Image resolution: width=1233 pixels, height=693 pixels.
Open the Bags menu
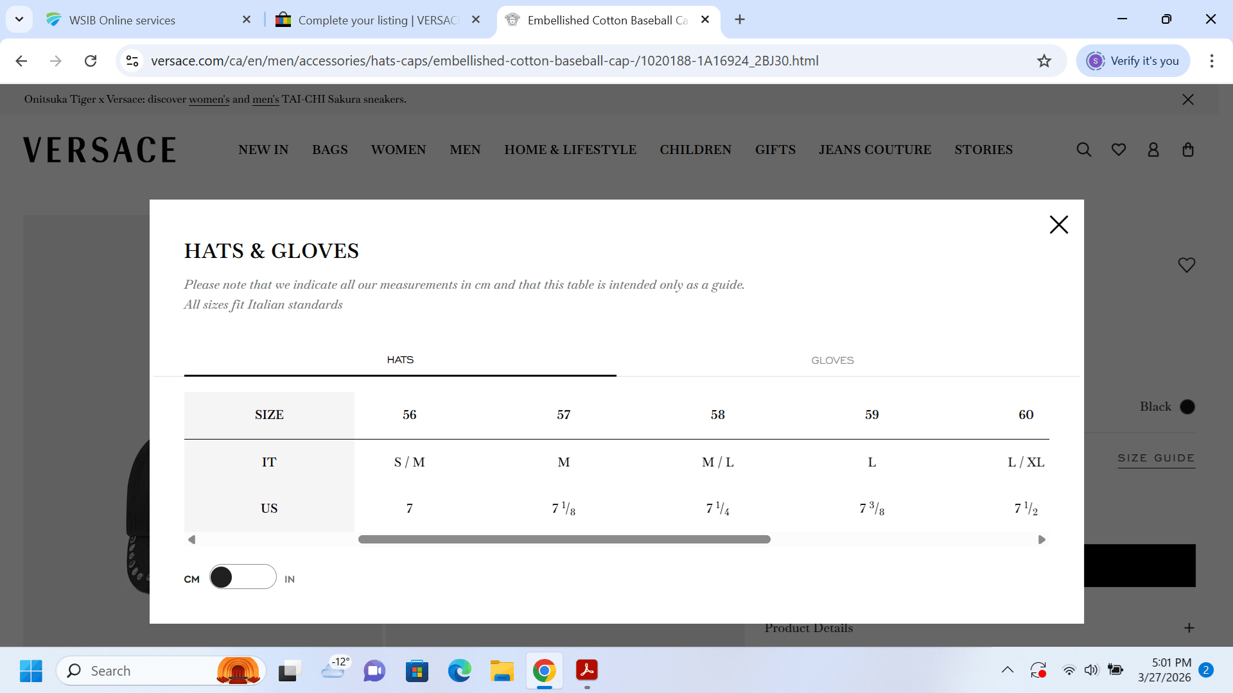click(x=330, y=150)
